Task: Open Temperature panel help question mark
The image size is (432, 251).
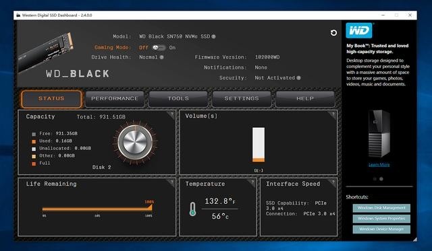Action: (252, 182)
